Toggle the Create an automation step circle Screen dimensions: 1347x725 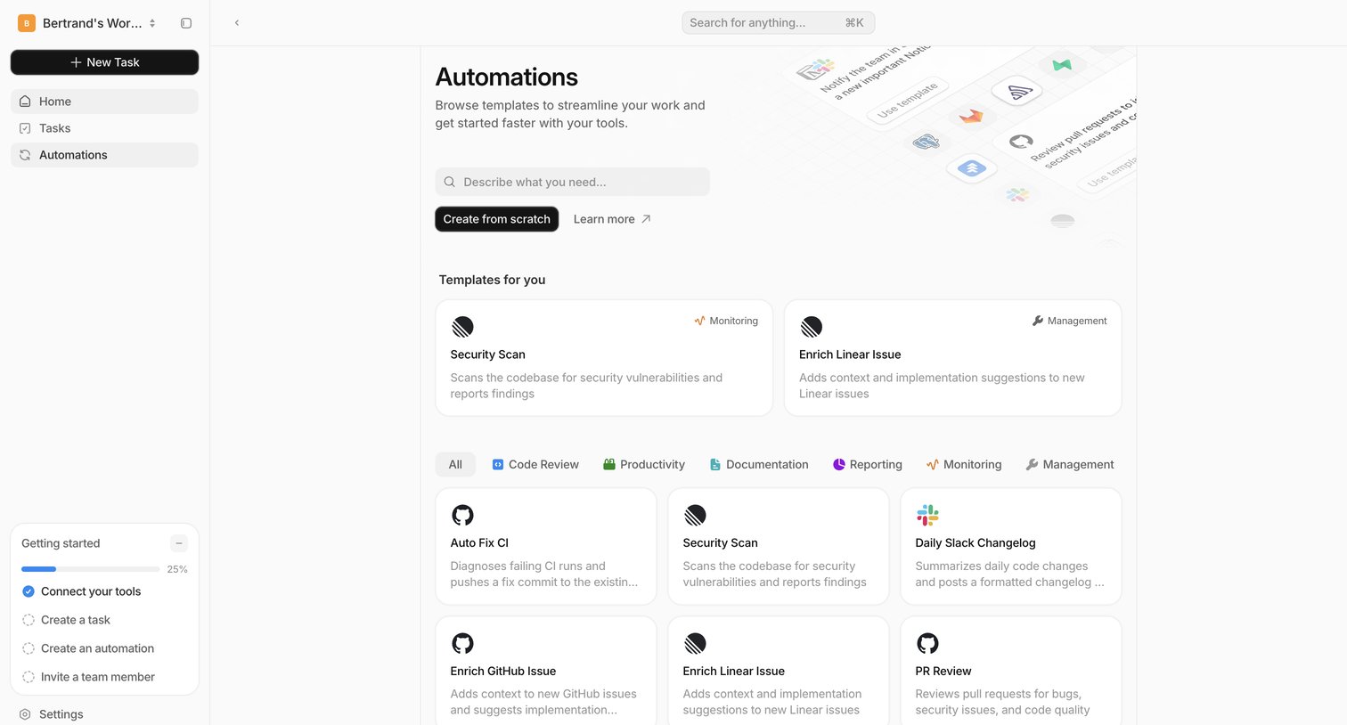29,648
